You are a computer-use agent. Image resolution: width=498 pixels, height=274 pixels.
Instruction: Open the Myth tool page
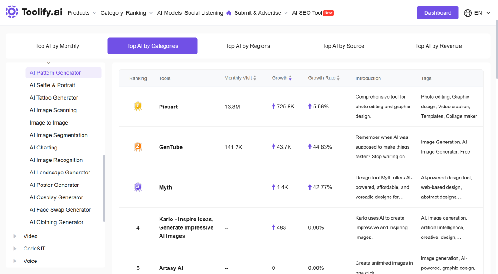click(x=166, y=188)
